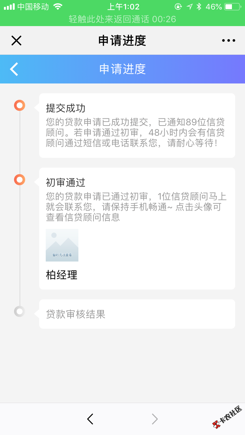Screen dimensions: 245x435
Task: Close the page with the X icon
Action: click(16, 40)
